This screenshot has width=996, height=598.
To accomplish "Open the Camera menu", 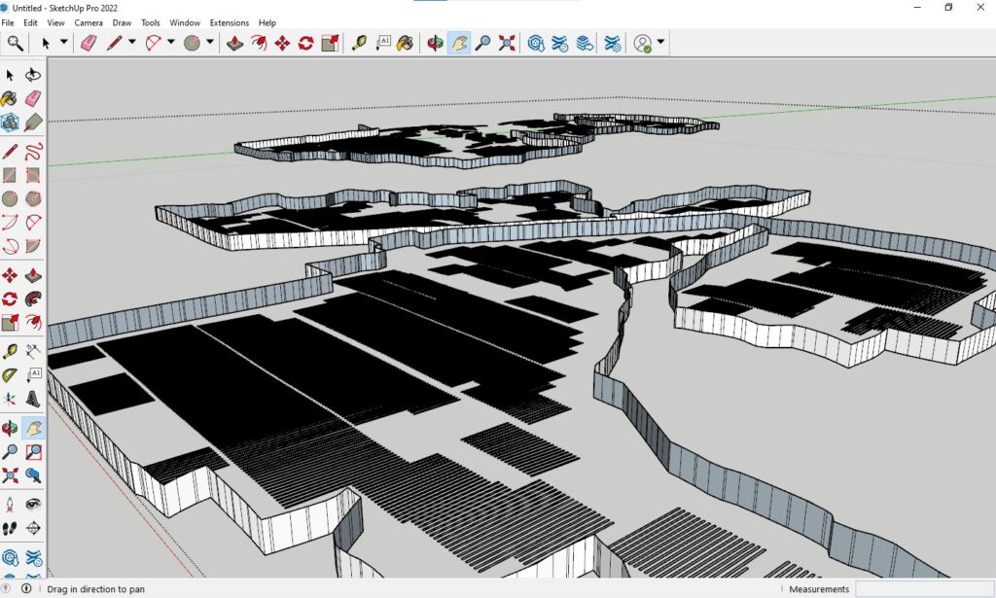I will tap(89, 22).
